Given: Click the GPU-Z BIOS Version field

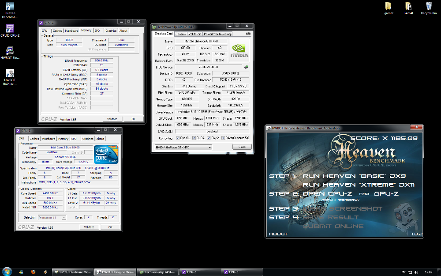Looking at the screenshot, I should coord(209,67).
